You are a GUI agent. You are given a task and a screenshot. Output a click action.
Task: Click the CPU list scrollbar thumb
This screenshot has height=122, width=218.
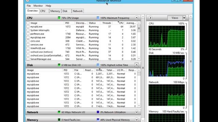pos(139,28)
